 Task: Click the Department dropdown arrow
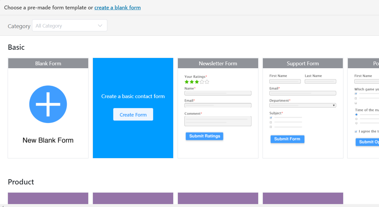pos(333,105)
